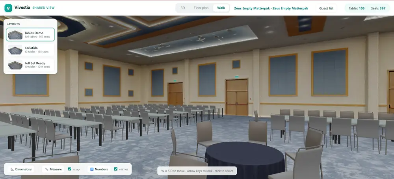
Task: Click the Seats 367 counter
Action: (x=378, y=8)
